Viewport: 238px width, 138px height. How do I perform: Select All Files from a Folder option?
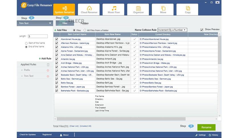(85, 30)
